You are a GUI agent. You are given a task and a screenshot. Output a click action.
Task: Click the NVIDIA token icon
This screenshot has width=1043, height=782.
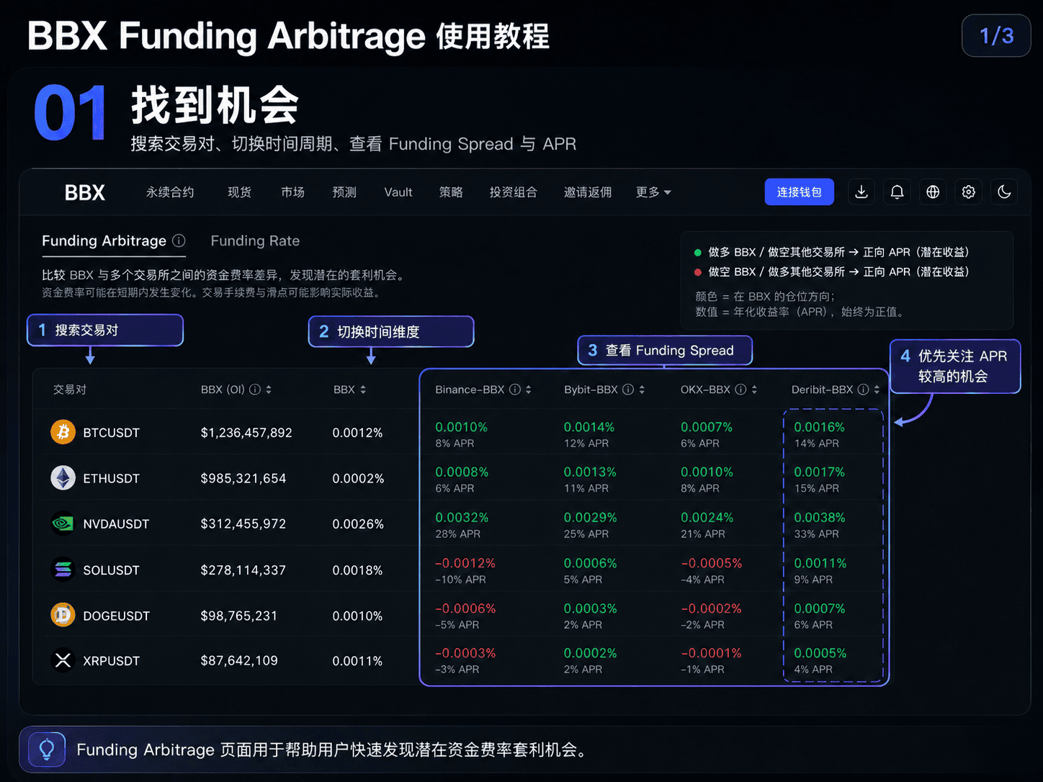coord(63,523)
